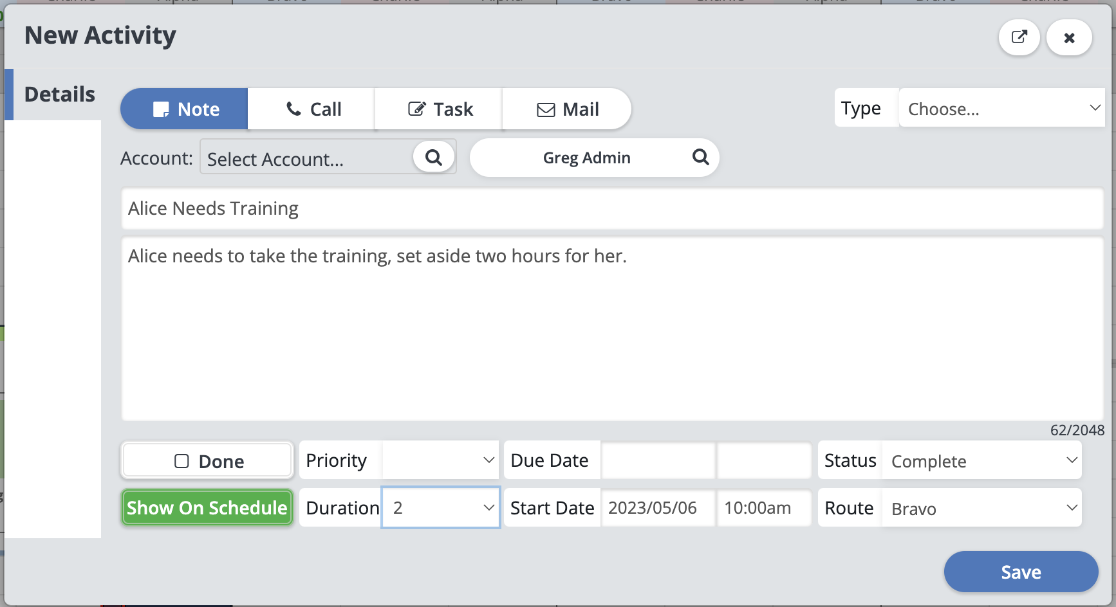Screen dimensions: 1116x607
Task: Check the Done checkbox
Action: click(x=182, y=461)
